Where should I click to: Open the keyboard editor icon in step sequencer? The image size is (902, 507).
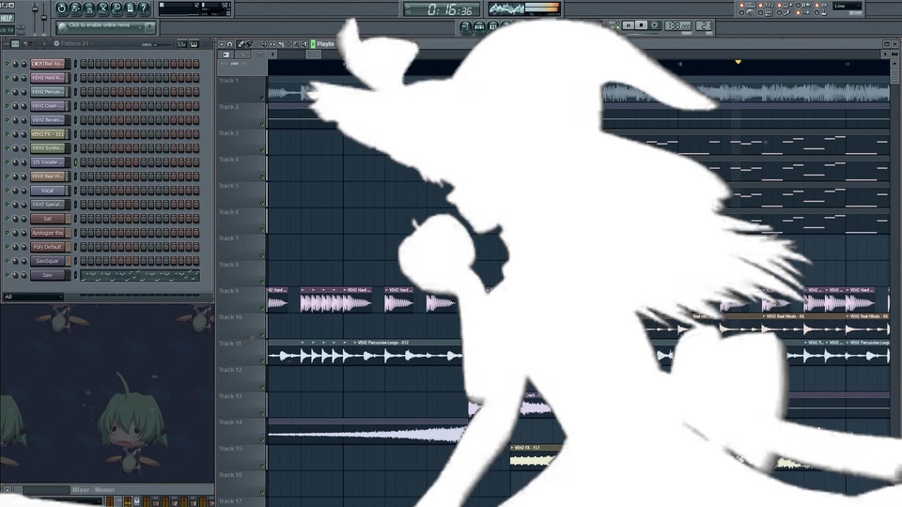pyautogui.click(x=194, y=44)
